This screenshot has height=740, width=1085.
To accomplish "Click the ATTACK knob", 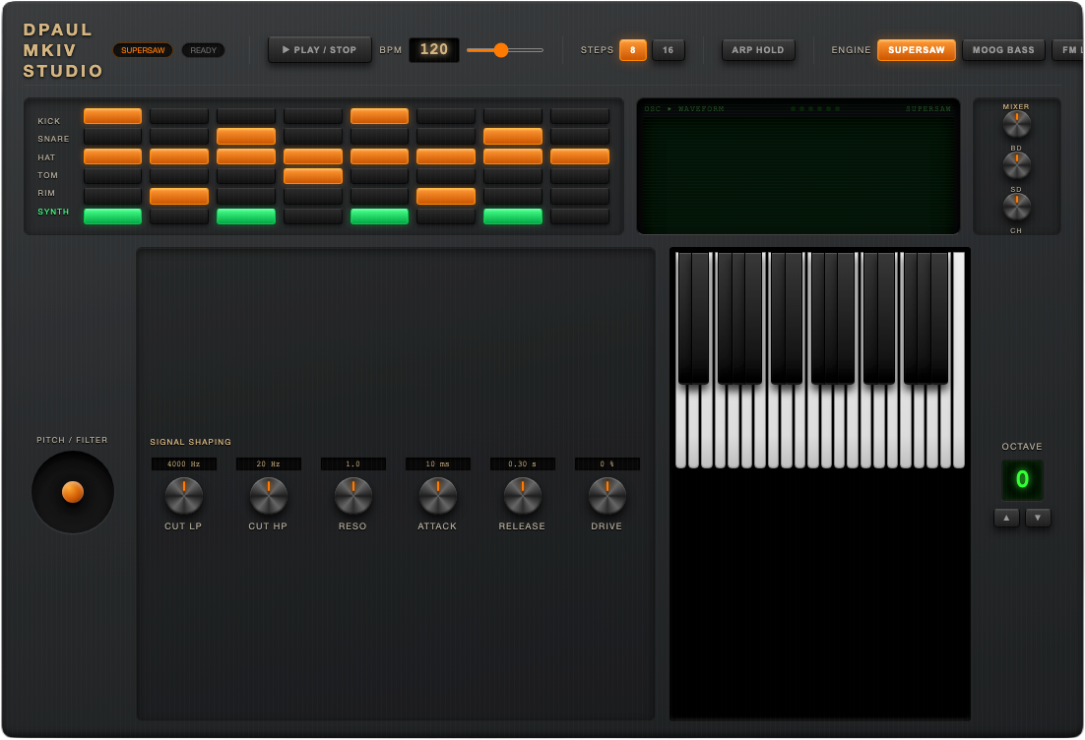I will coord(438,496).
